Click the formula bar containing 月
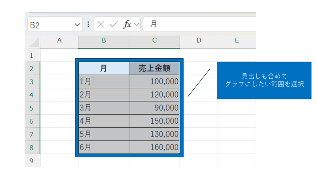The image size is (318, 179). pyautogui.click(x=199, y=25)
